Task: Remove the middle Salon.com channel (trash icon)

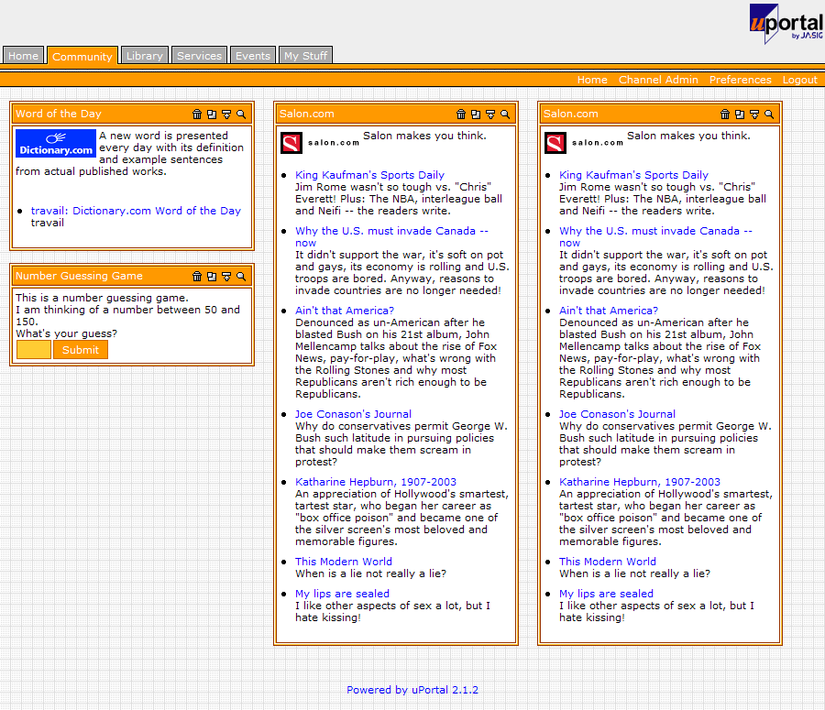Action: [x=461, y=115]
